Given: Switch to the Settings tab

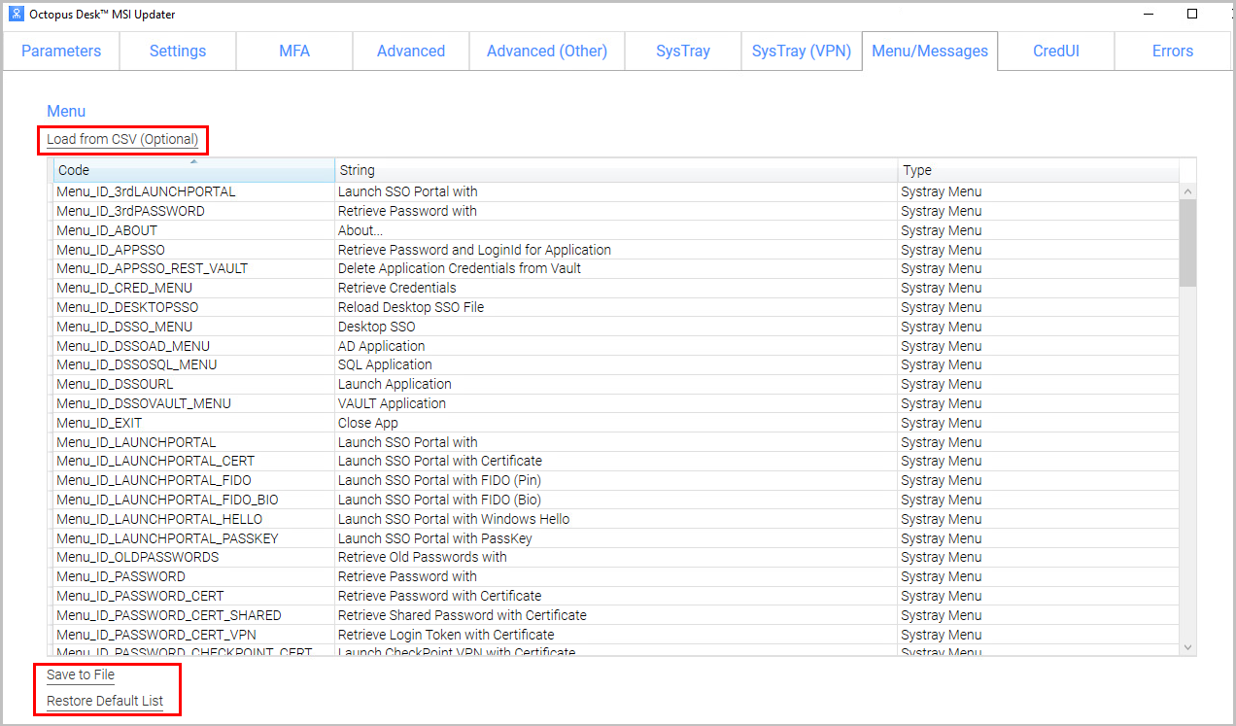Looking at the screenshot, I should 178,51.
